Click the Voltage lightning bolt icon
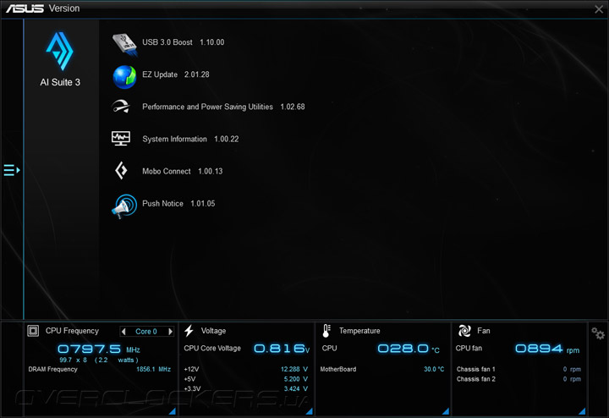This screenshot has width=609, height=418. 189,331
